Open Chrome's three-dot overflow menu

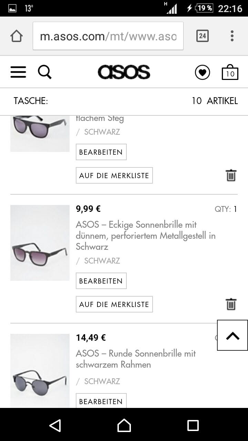coord(232,36)
